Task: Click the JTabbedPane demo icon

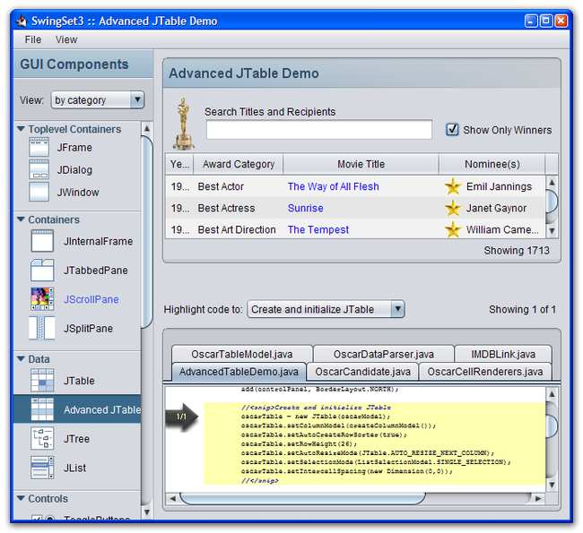Action: (42, 270)
